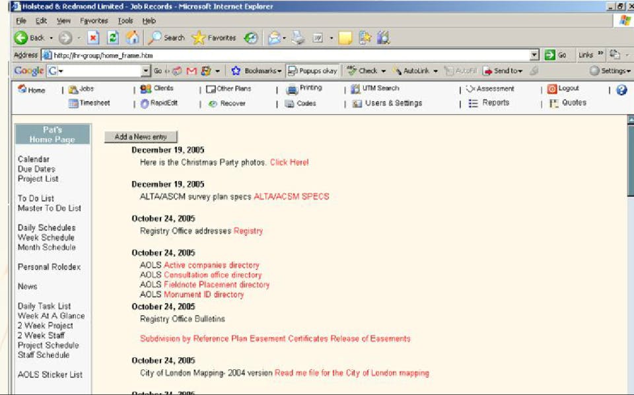Click the Logout icon
Image resolution: width=634 pixels, height=395 pixels.
click(552, 89)
